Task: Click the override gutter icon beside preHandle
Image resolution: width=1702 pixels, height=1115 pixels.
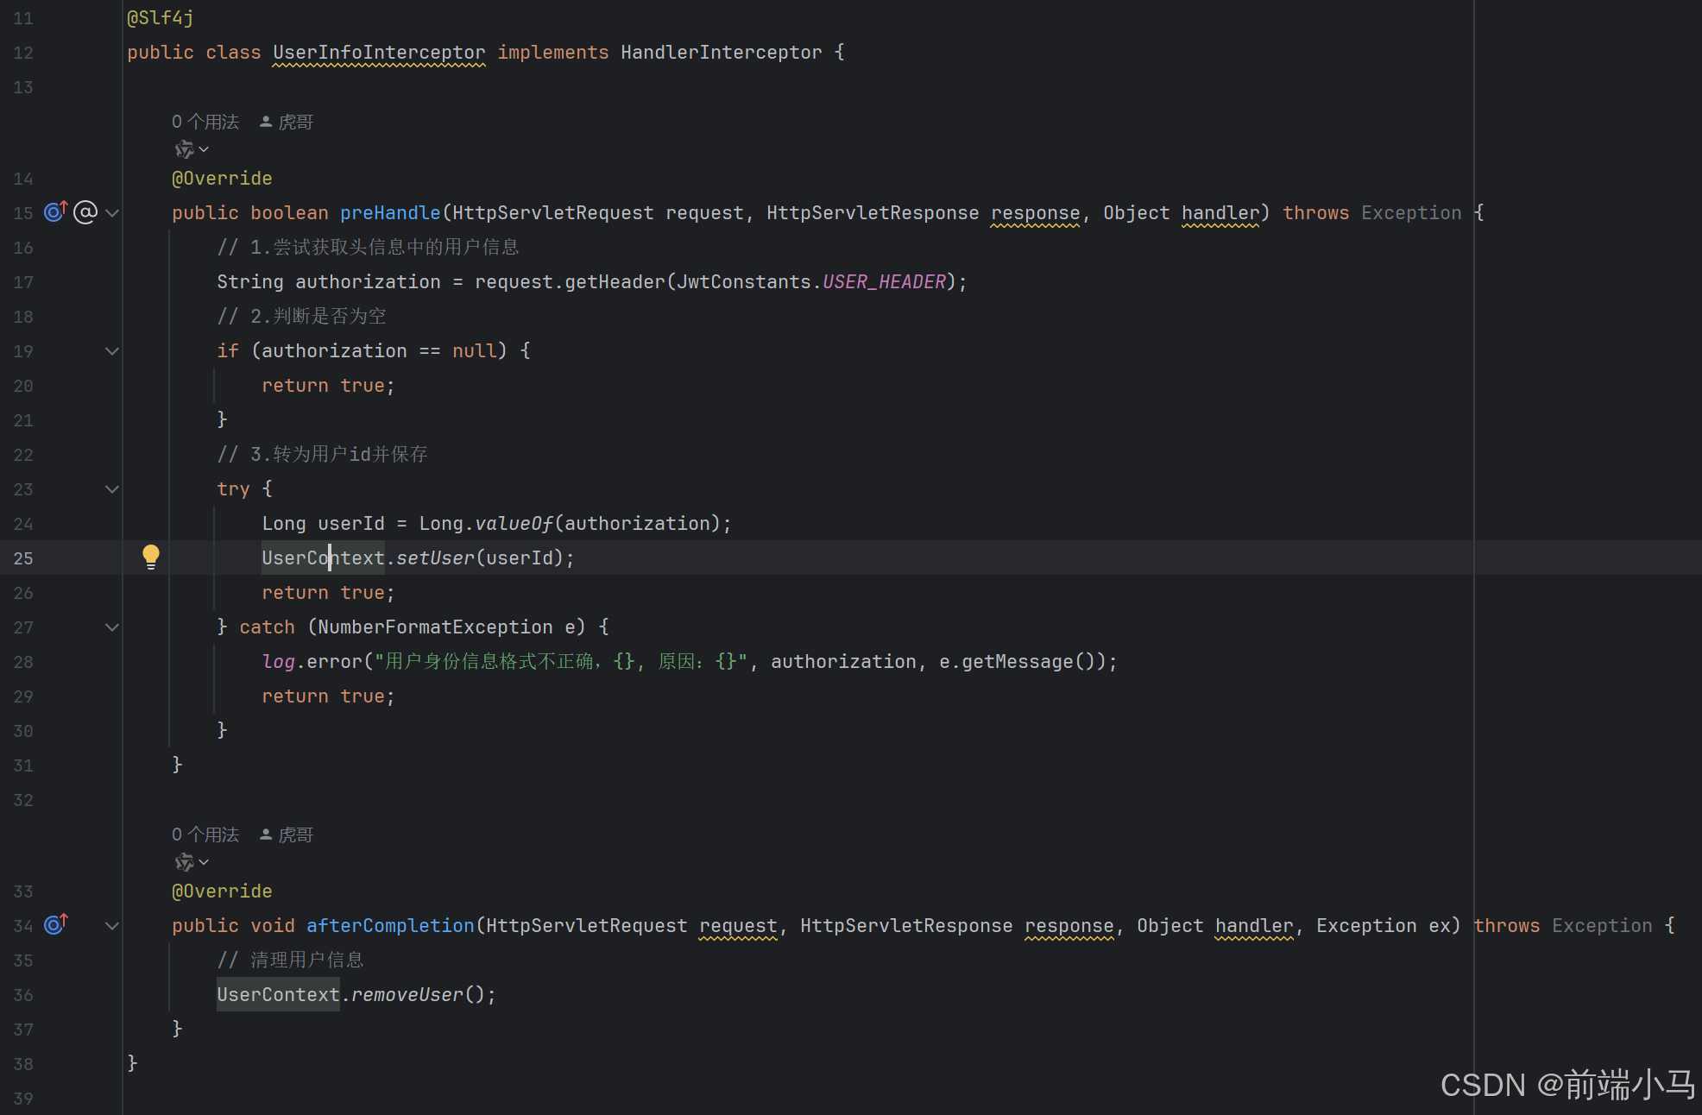Action: [x=55, y=211]
